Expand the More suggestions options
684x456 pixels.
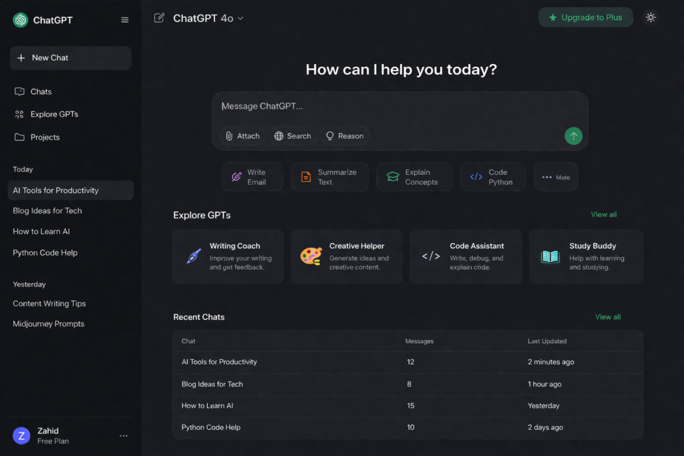(x=555, y=178)
